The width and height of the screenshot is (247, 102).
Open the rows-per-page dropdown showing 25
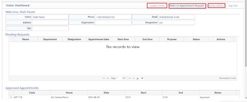tap(140, 78)
